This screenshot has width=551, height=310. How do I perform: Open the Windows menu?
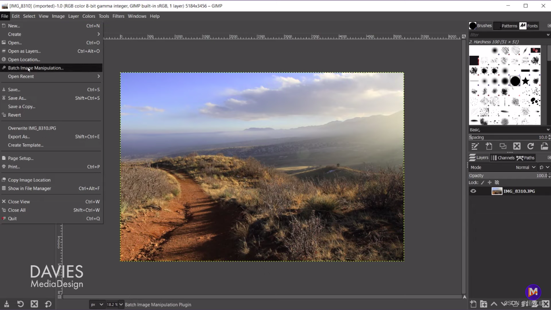click(x=137, y=16)
